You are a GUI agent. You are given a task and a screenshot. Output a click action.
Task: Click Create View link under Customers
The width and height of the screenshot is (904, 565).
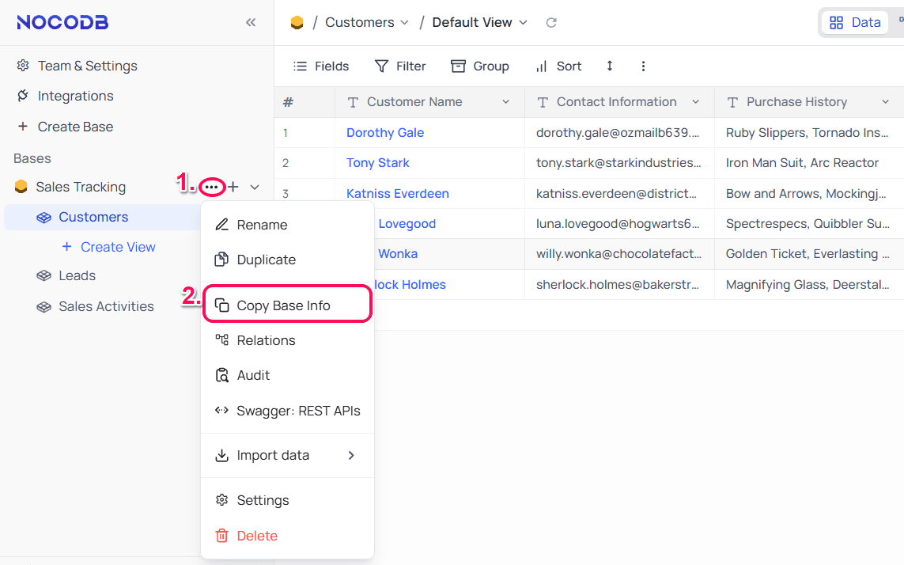pyautogui.click(x=117, y=247)
